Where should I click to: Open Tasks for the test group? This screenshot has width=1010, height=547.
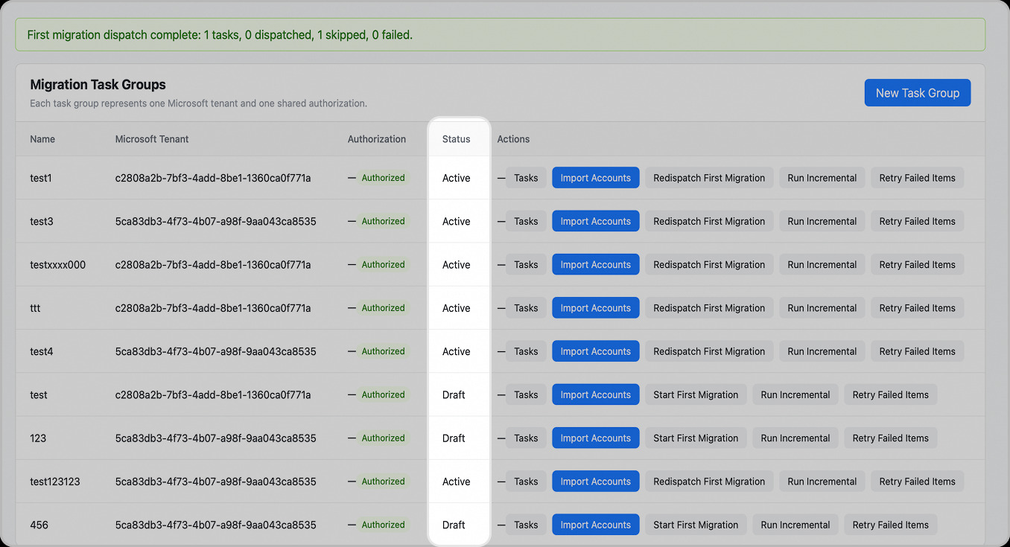click(x=526, y=394)
